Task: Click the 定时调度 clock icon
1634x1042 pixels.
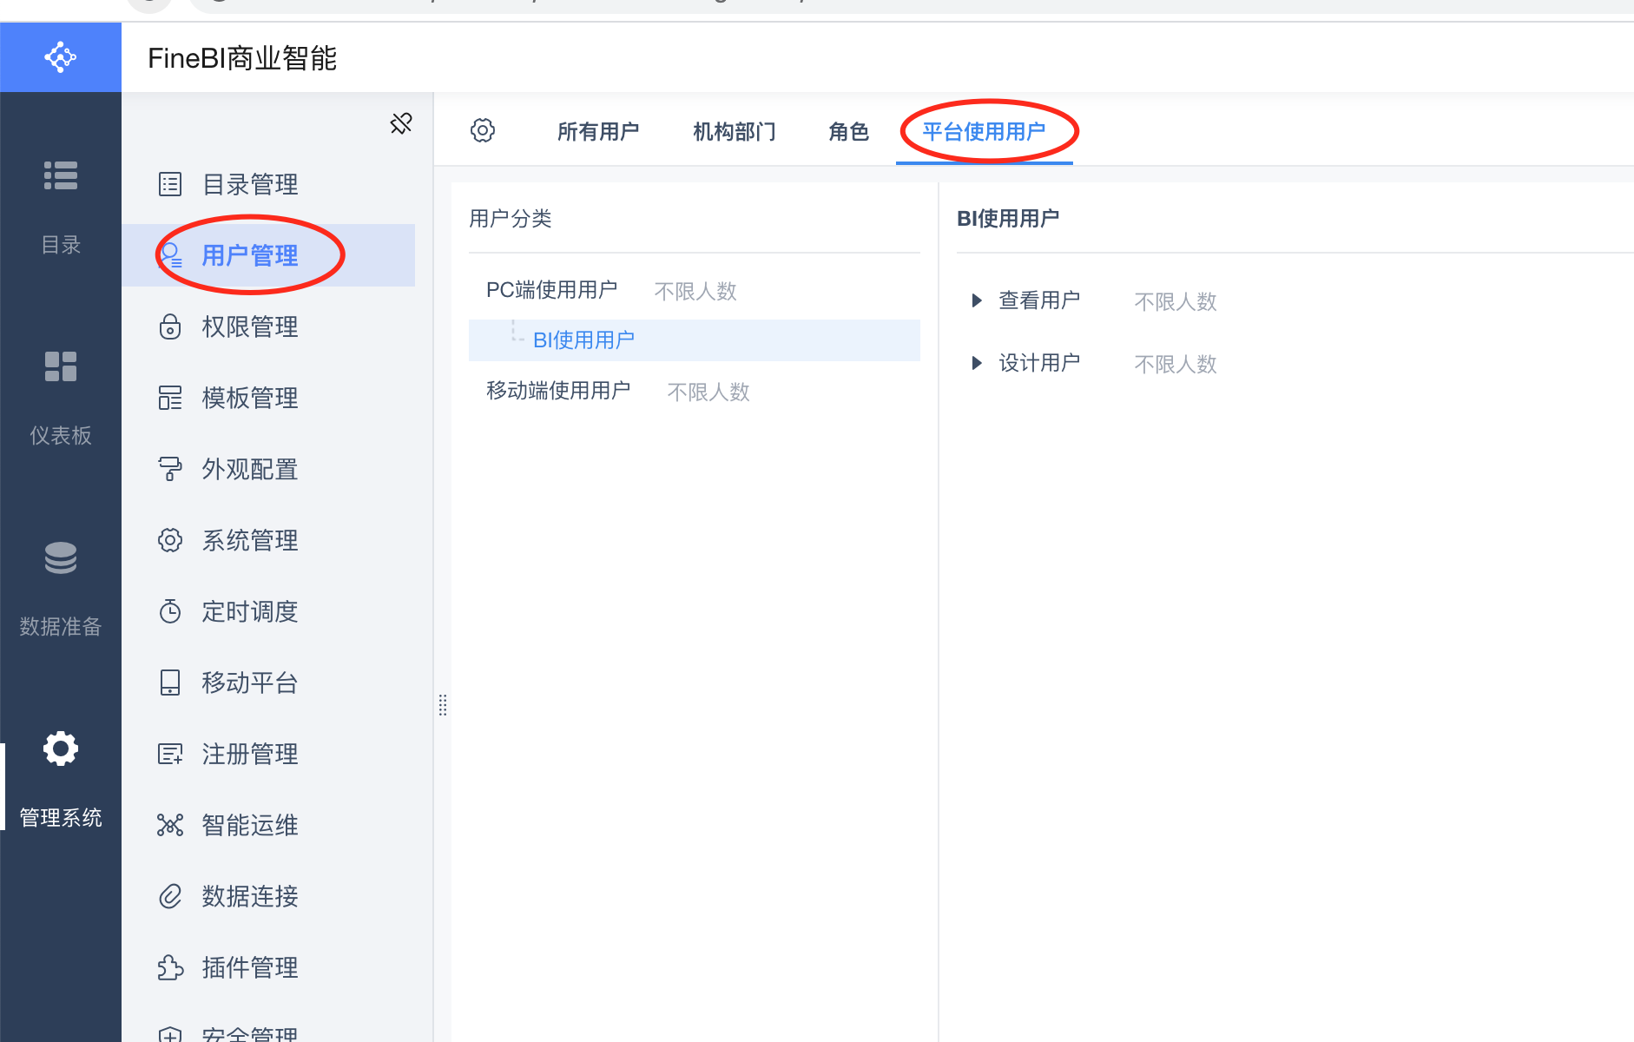Action: [170, 611]
